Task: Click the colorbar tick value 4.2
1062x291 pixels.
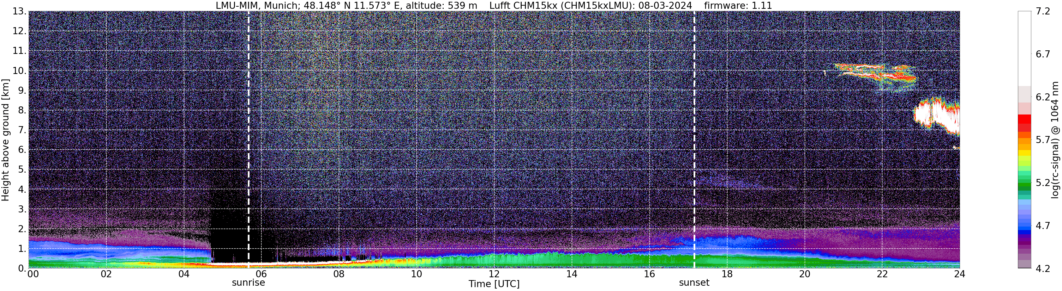Action: 1043,268
